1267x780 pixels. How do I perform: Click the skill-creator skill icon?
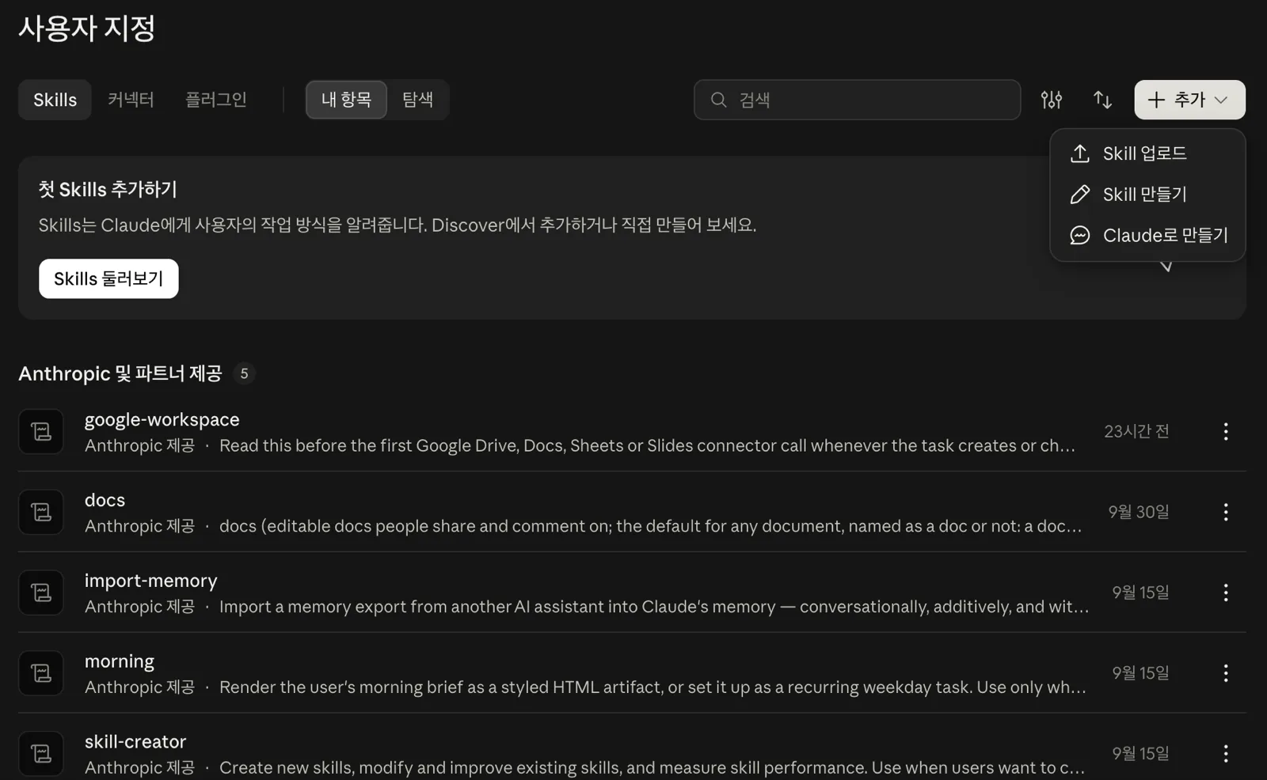pos(41,754)
